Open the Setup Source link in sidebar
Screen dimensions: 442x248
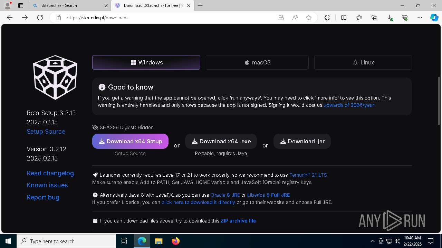pyautogui.click(x=46, y=132)
